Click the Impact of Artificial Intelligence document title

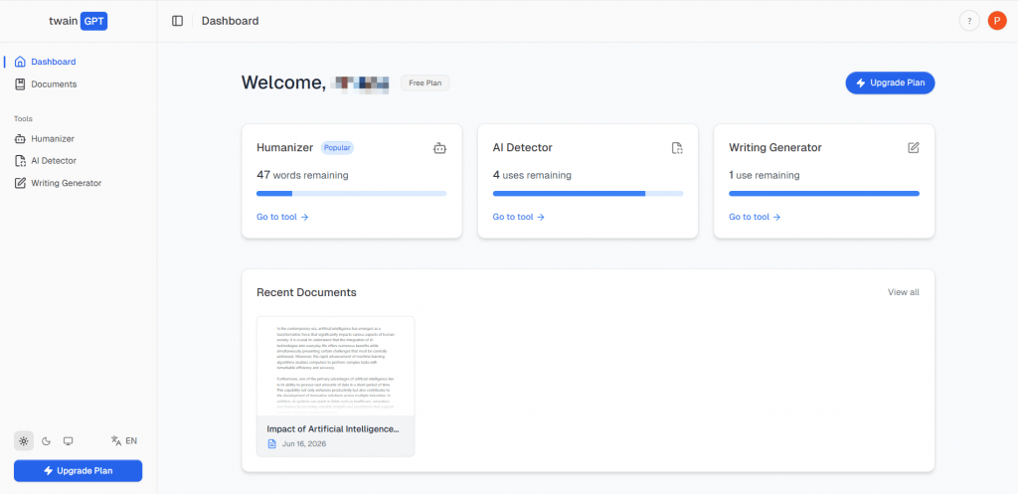(x=333, y=429)
